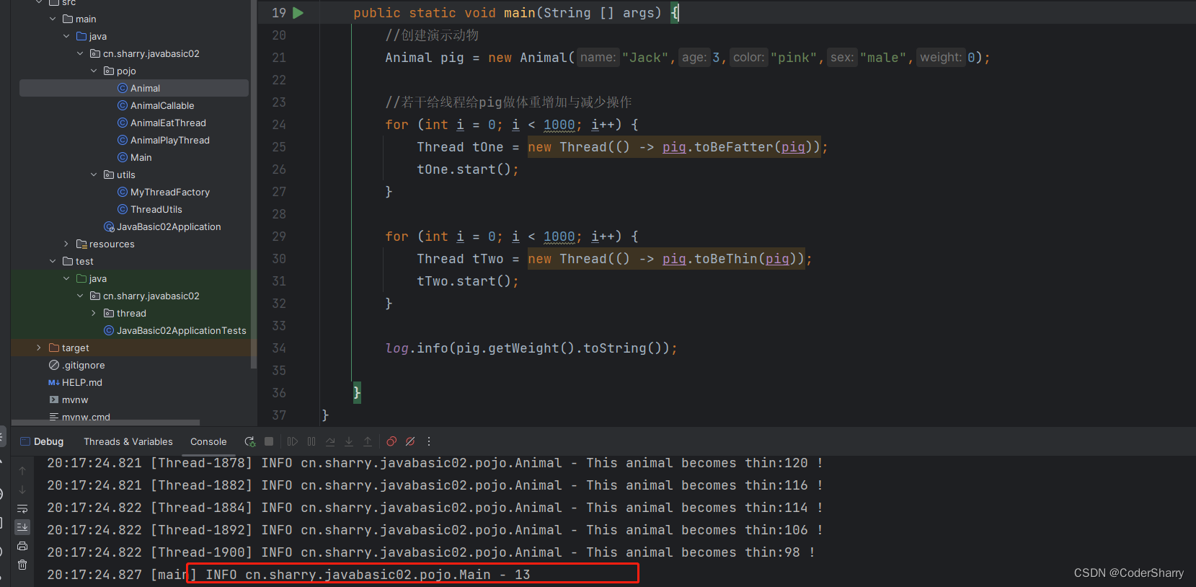
Task: Select the Animal class in project tree
Action: click(x=134, y=88)
